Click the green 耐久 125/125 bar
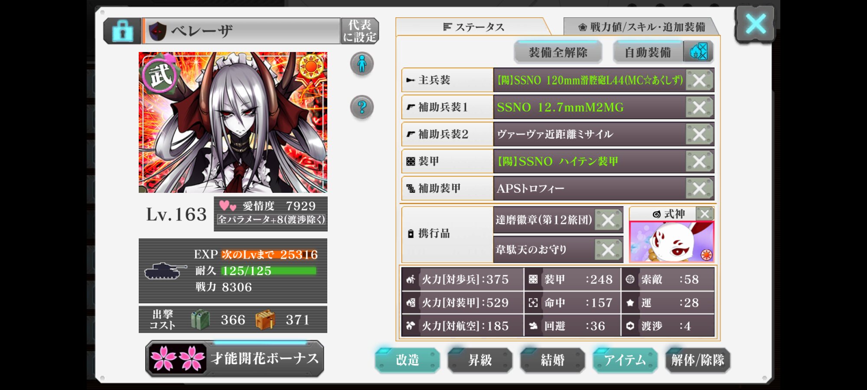The height and width of the screenshot is (390, 867). [269, 271]
